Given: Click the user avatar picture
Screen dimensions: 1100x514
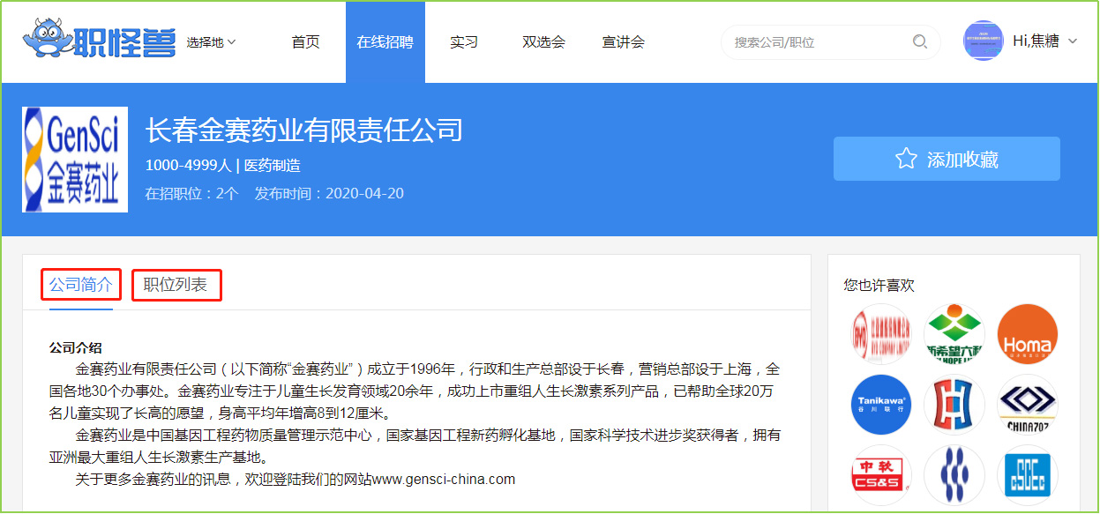Looking at the screenshot, I should [984, 41].
